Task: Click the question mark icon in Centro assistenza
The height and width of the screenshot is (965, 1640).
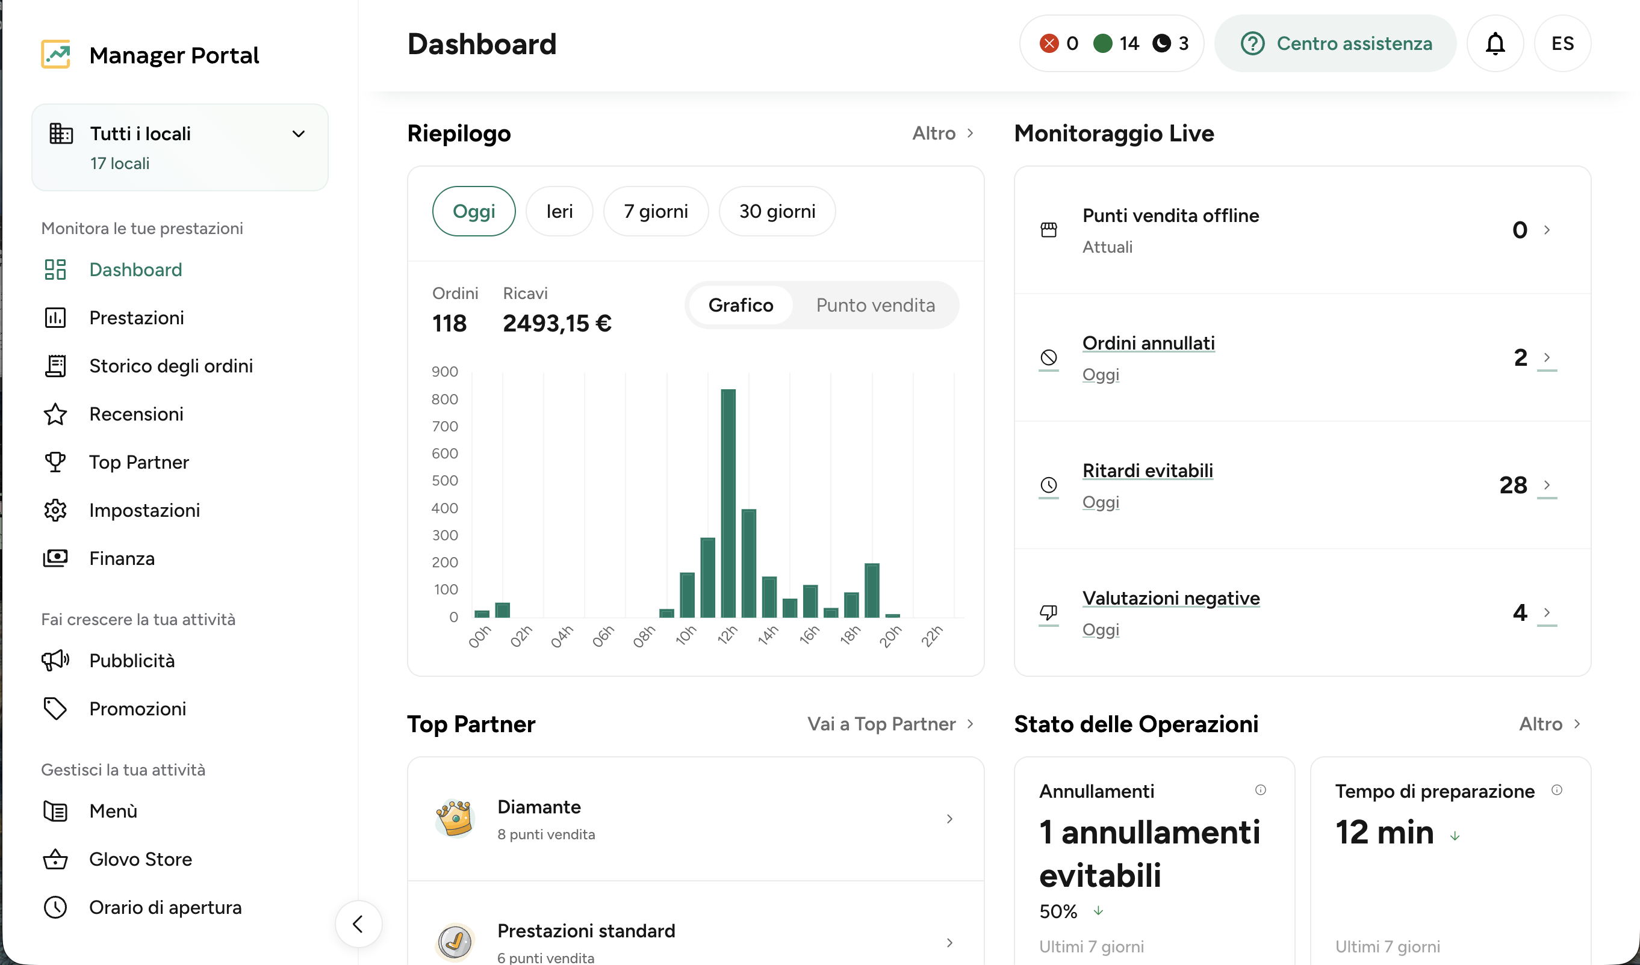Action: pyautogui.click(x=1252, y=43)
